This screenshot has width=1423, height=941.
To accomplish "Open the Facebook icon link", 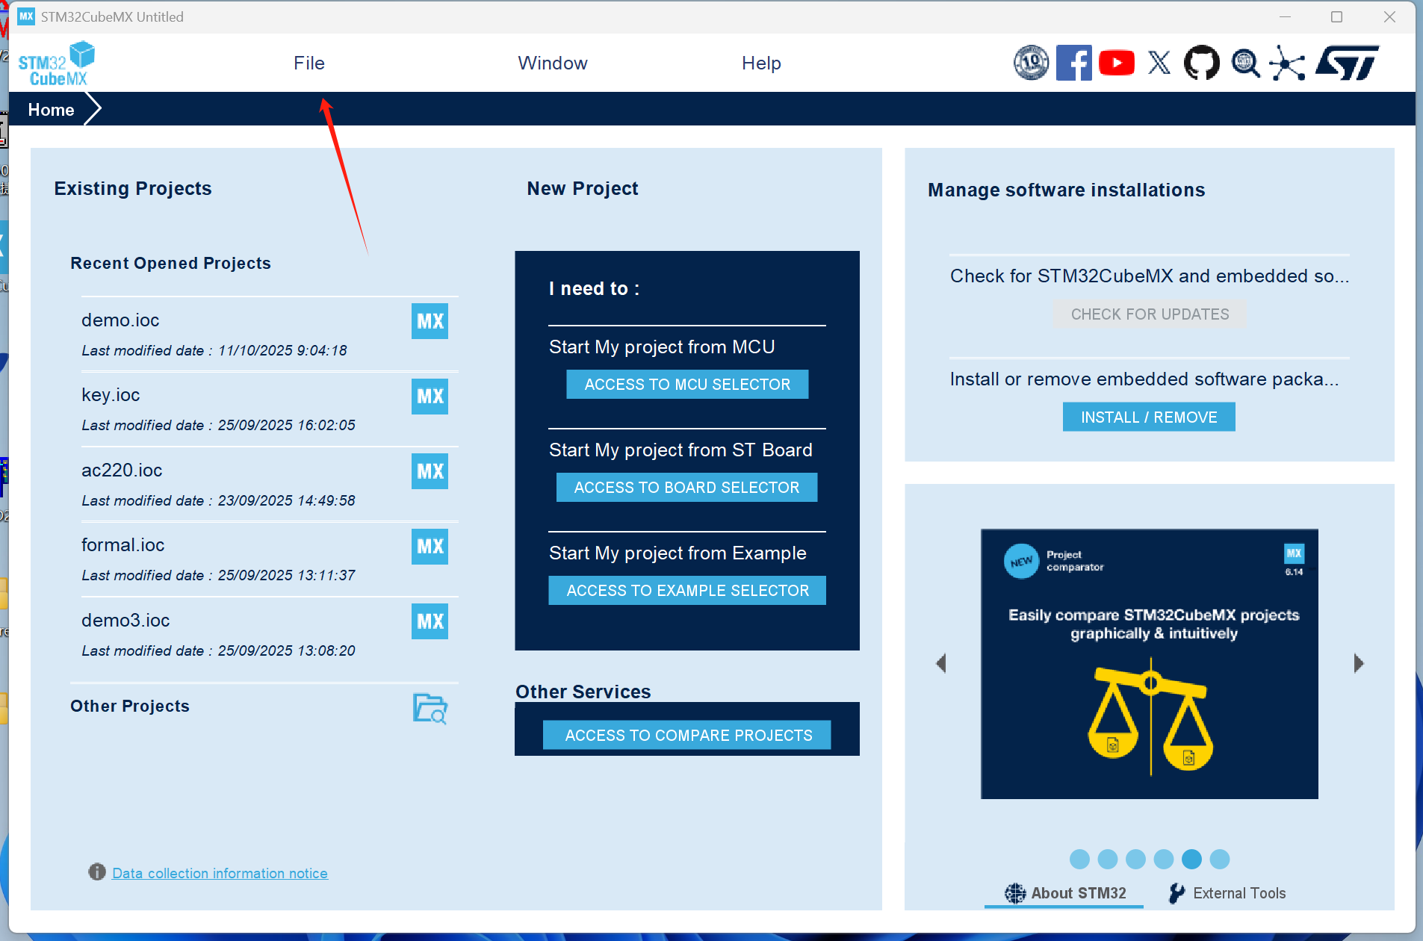I will [x=1074, y=63].
